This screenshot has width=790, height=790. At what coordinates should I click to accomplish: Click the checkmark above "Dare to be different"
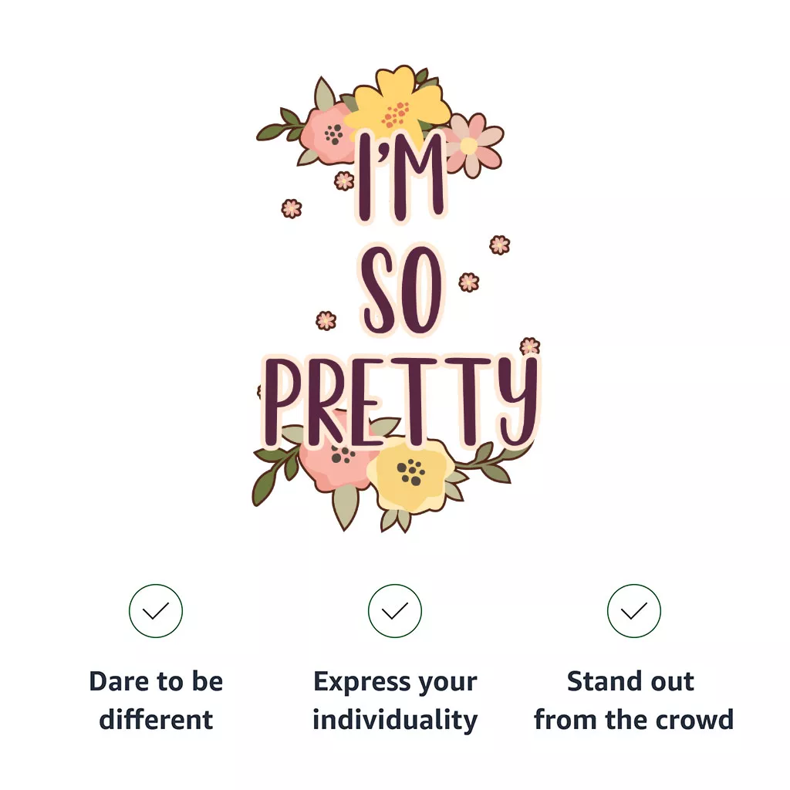point(156,611)
